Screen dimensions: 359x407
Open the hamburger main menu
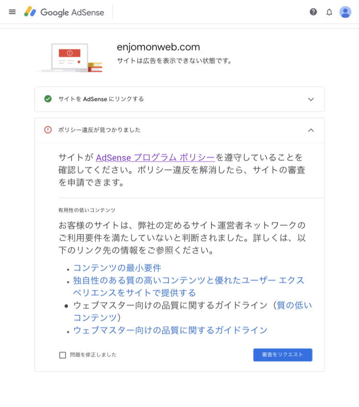tap(12, 12)
